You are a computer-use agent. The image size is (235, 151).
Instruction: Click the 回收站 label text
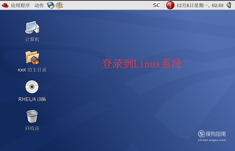tap(32, 128)
